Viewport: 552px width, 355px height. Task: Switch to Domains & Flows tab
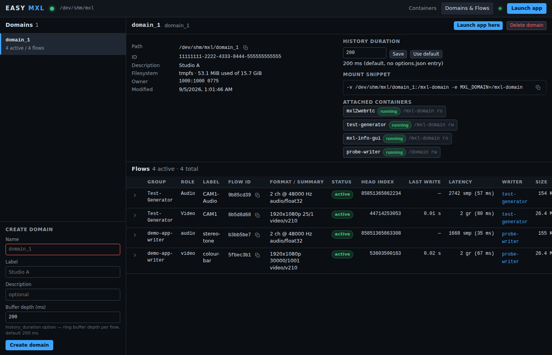point(467,8)
